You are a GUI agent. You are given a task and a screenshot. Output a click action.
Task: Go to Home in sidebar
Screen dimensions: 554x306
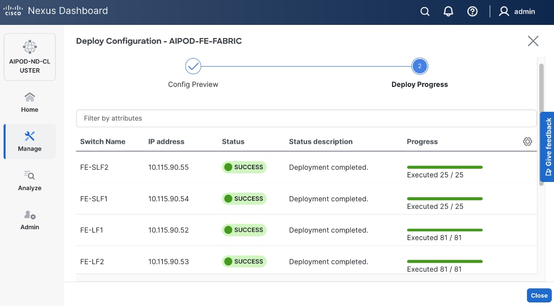30,102
